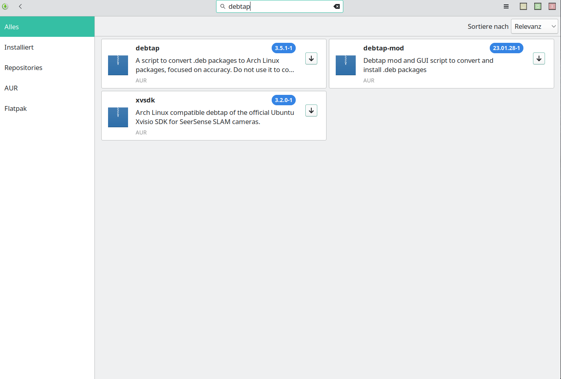Open the Sortiere nach Relevanz dropdown

pyautogui.click(x=534, y=26)
